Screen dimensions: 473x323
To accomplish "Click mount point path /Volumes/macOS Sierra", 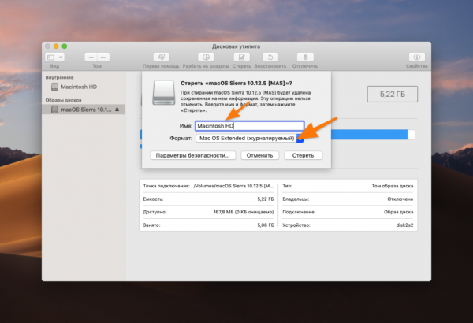I will pyautogui.click(x=233, y=186).
